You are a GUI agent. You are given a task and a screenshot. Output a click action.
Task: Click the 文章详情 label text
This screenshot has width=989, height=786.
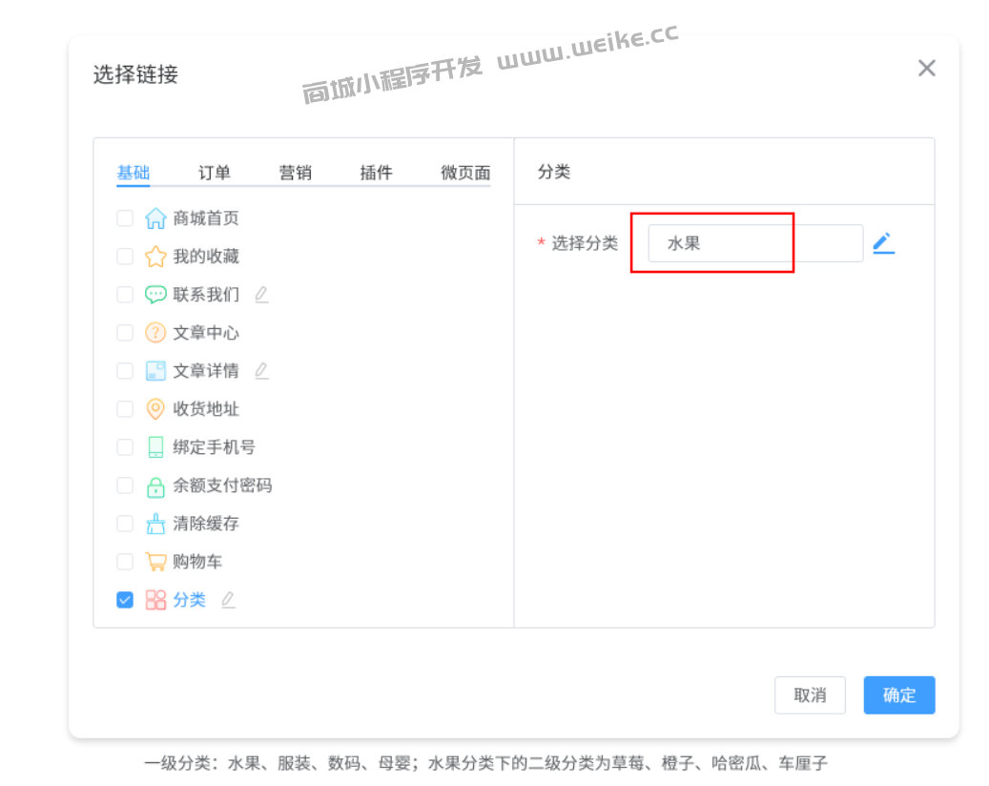pos(206,371)
